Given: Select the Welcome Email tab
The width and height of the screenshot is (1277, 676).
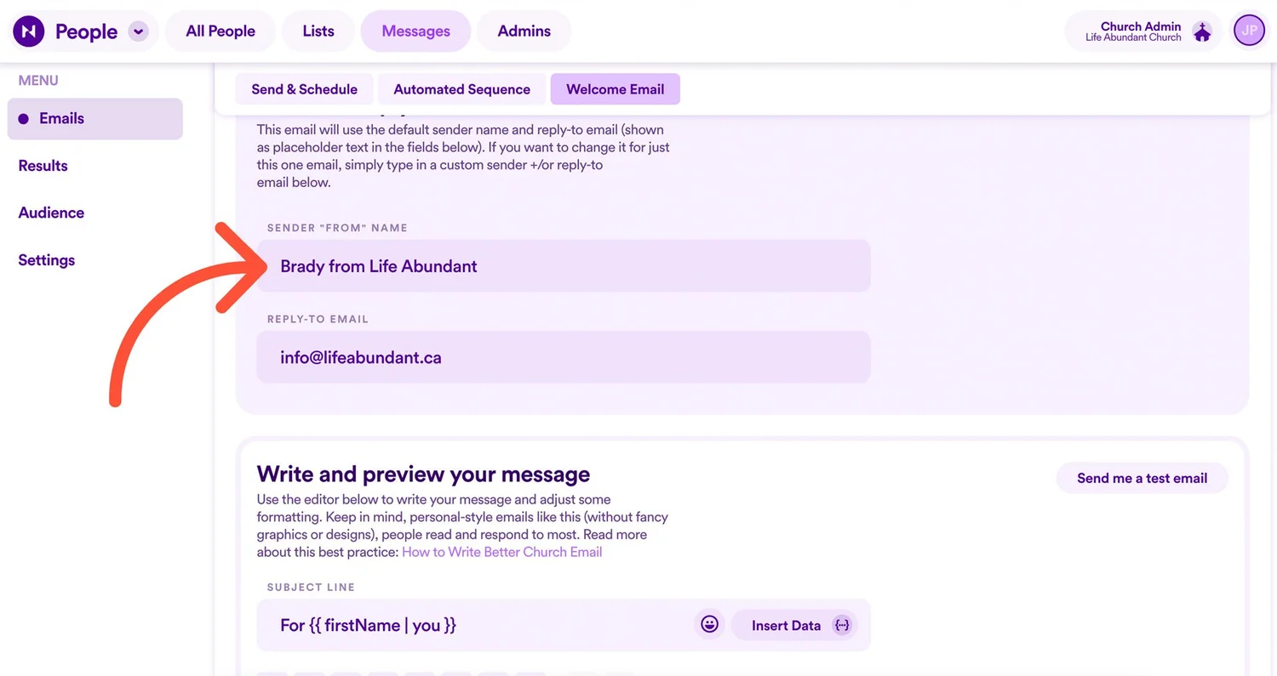Looking at the screenshot, I should [615, 88].
